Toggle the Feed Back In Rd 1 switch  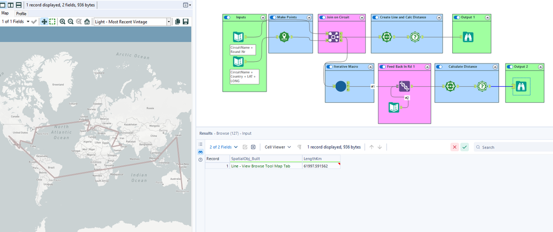tap(383, 66)
